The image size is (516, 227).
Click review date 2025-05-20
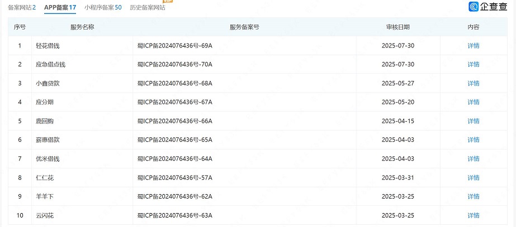[398, 102]
